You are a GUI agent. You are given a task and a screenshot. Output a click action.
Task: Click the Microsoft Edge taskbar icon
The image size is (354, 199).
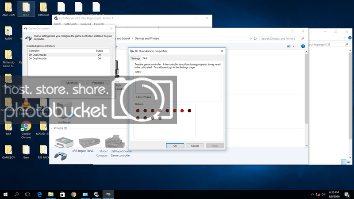tap(39, 194)
